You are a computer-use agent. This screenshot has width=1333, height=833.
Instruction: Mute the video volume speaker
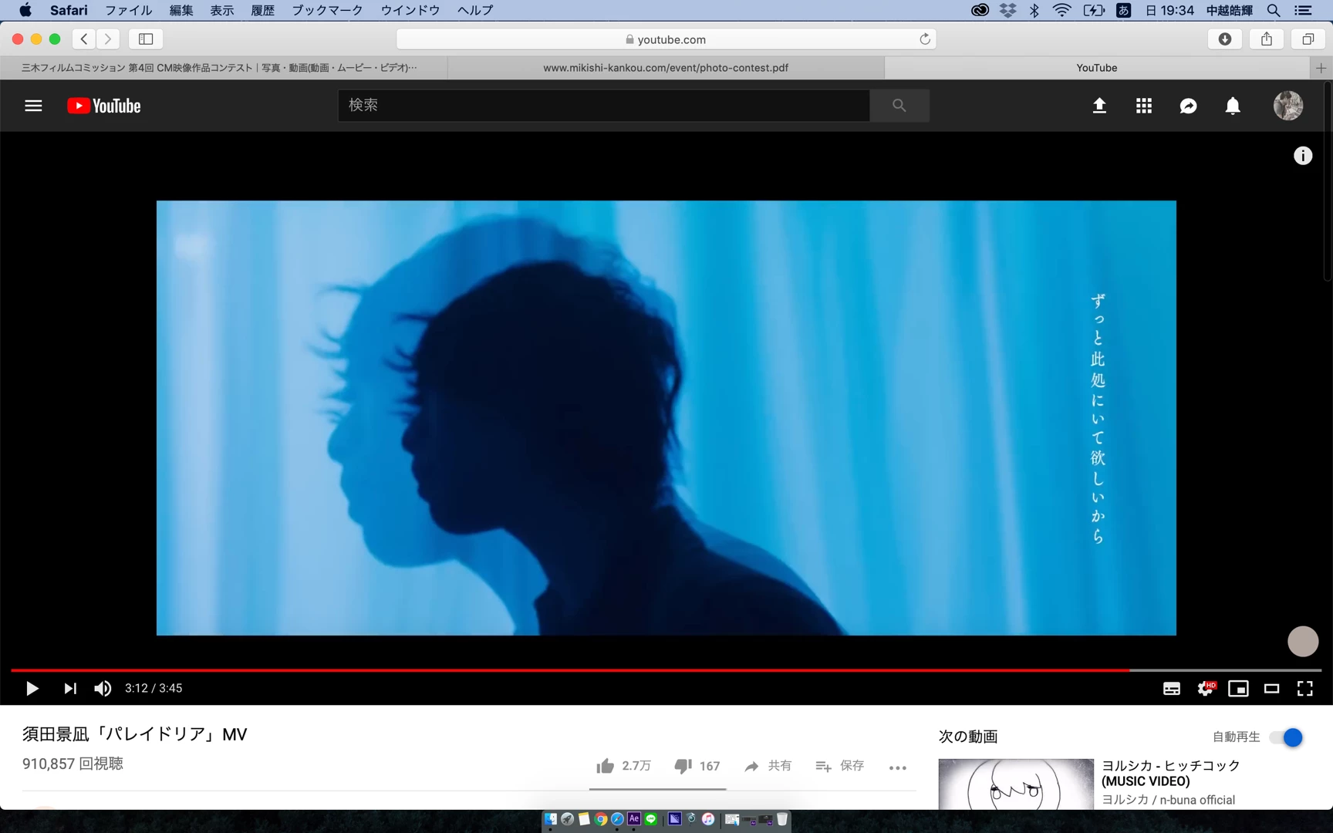point(103,688)
